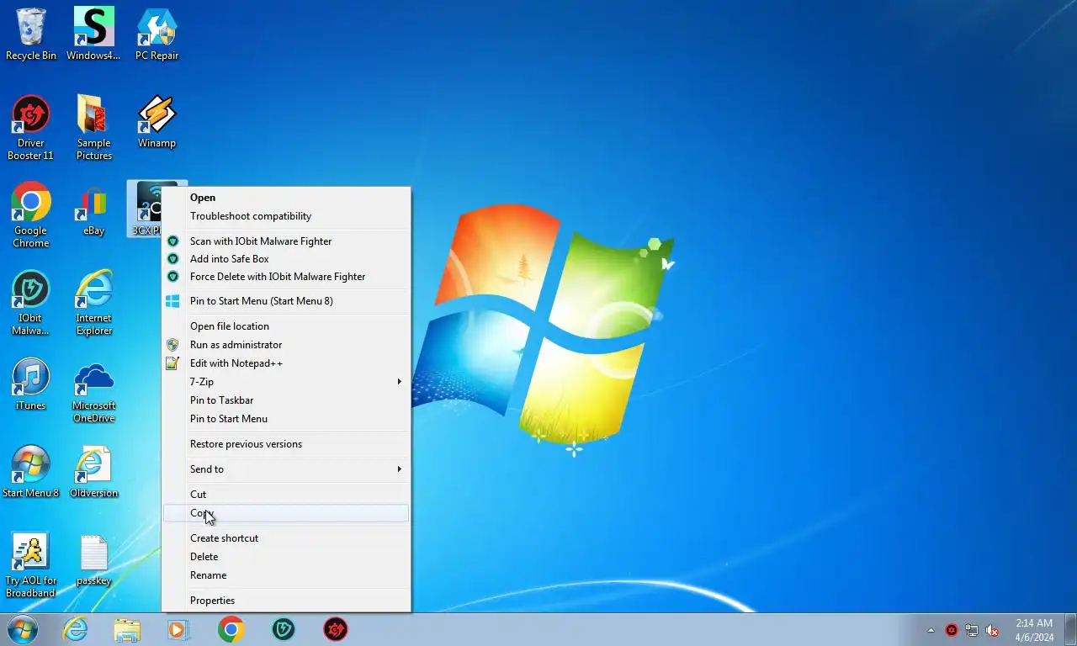Launch Internet Explorer from the taskbar
The width and height of the screenshot is (1077, 646).
tap(75, 629)
